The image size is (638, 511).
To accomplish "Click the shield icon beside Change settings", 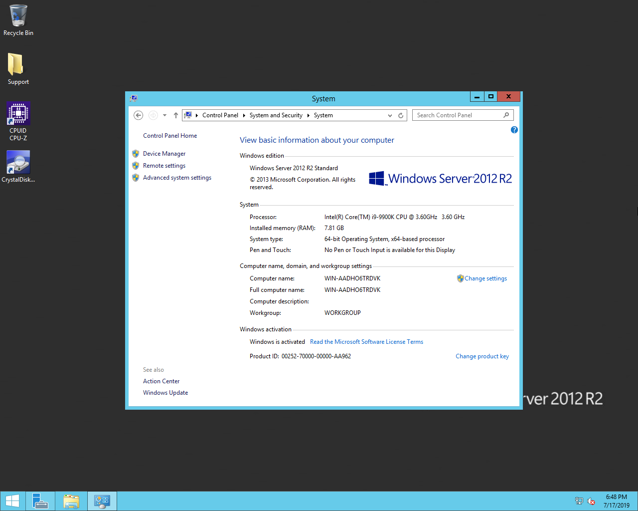I will pyautogui.click(x=461, y=278).
